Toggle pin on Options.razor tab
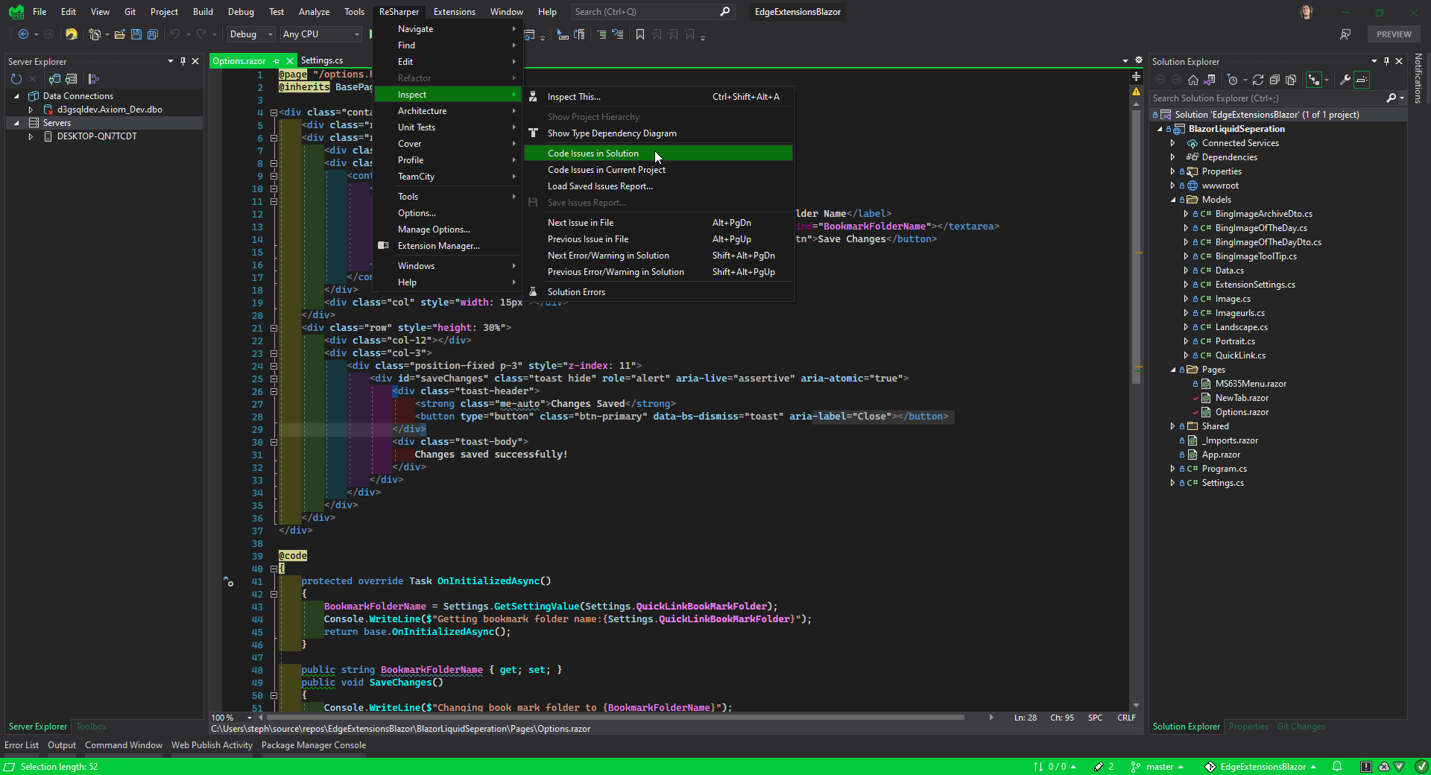The height and width of the screenshot is (775, 1431). 276,61
